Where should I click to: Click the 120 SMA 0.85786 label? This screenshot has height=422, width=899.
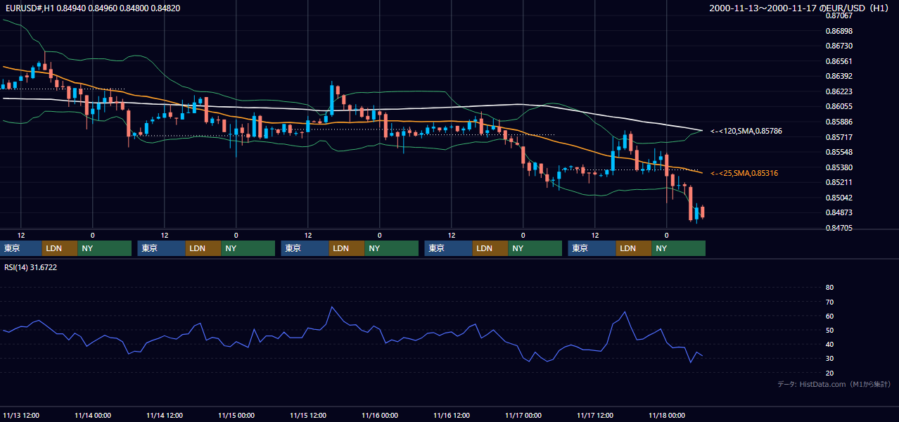pyautogui.click(x=746, y=131)
